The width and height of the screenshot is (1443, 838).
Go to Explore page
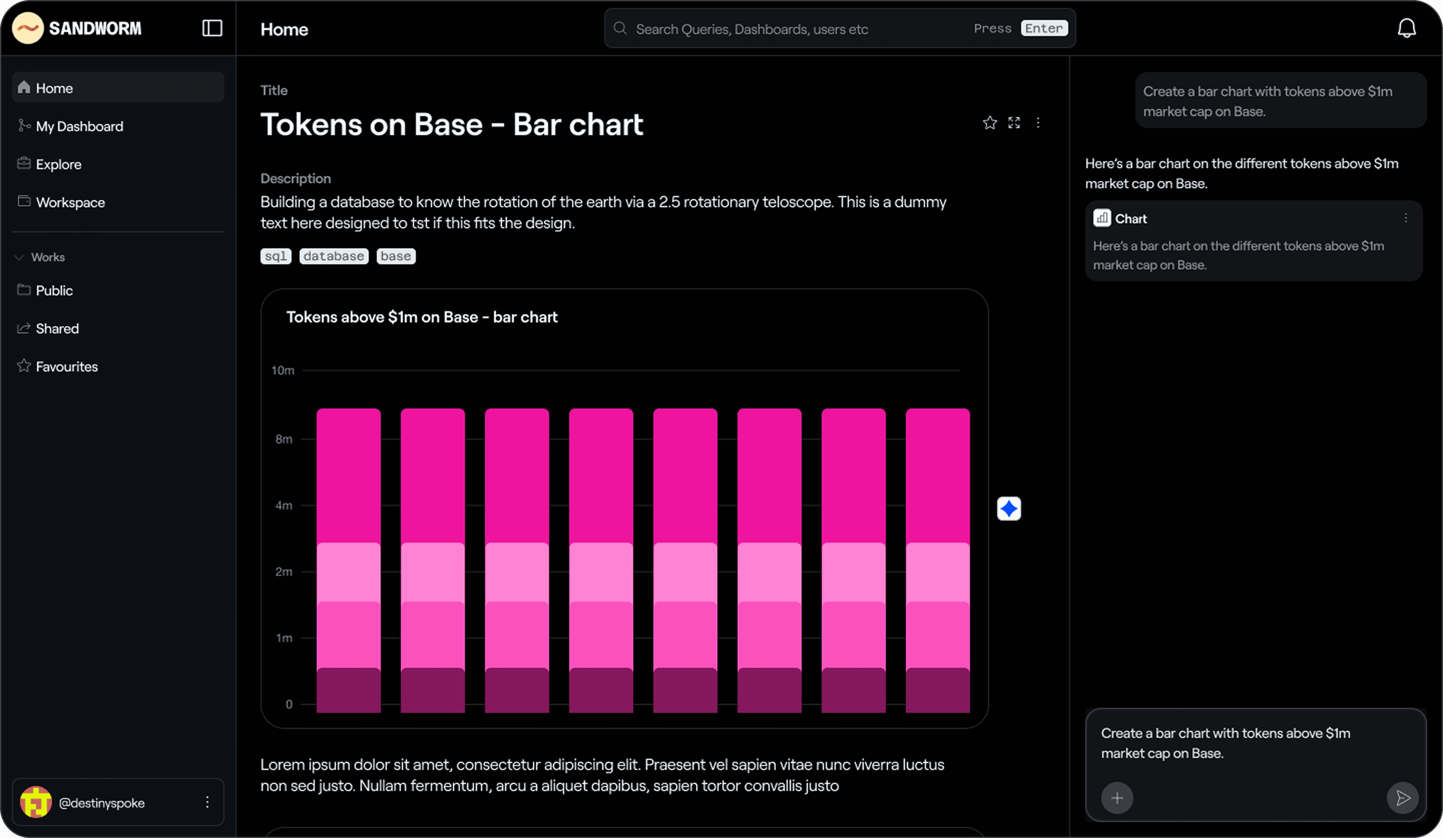(58, 165)
